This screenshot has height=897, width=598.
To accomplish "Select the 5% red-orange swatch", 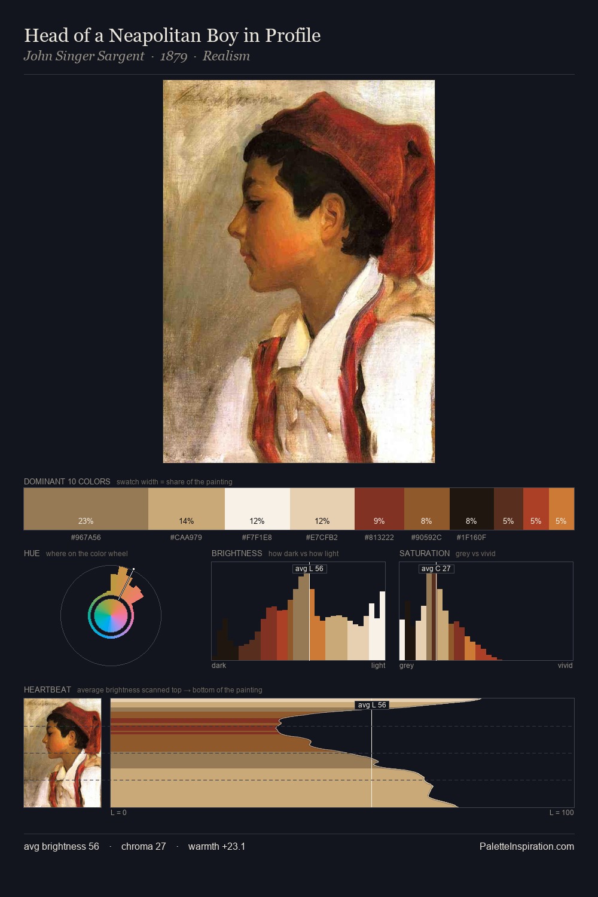I will click(x=536, y=509).
